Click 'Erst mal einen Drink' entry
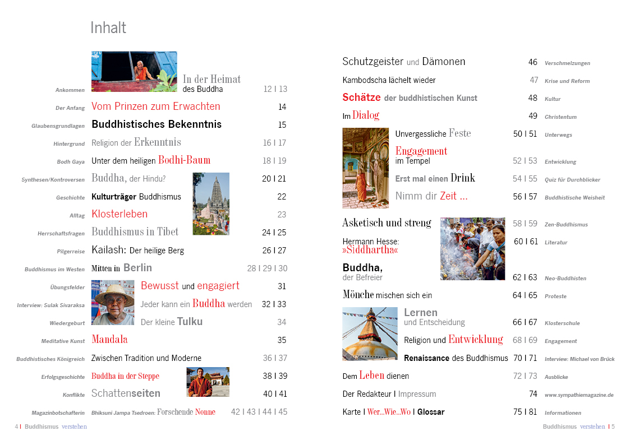 [435, 178]
